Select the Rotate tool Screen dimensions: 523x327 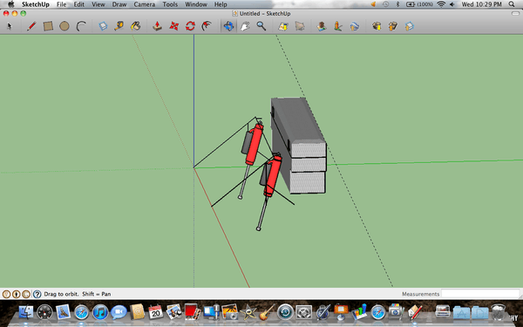coord(190,26)
